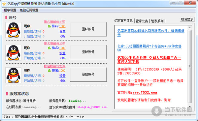Click the info panel scrollbar down arrow
The height and width of the screenshot is (121, 198).
click(189, 106)
